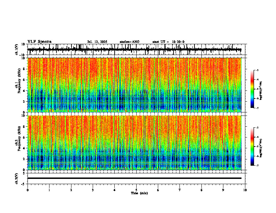Click the "1" tick on the time axis
The height and width of the screenshot is (213, 276).
coord(49,190)
